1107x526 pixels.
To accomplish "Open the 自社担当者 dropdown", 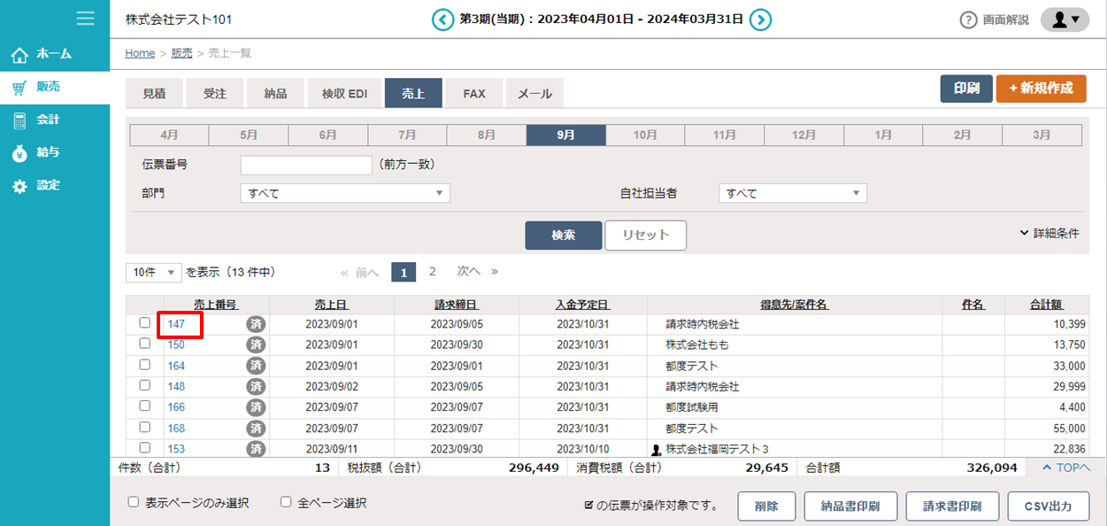I will pyautogui.click(x=792, y=193).
